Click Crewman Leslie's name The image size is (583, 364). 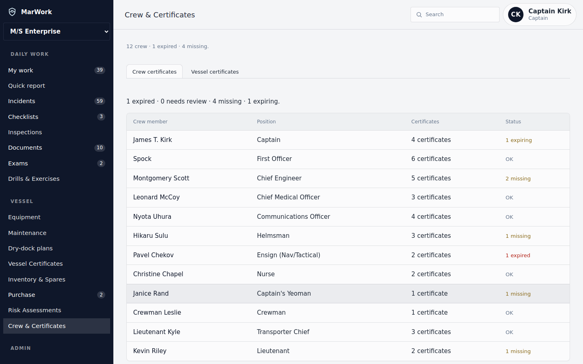(x=157, y=313)
